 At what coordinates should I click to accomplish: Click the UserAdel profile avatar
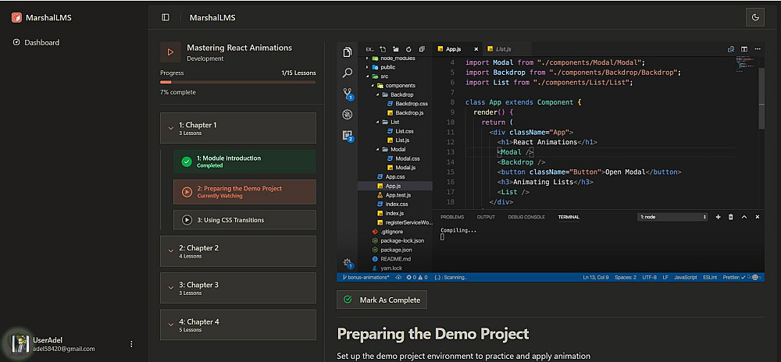(19, 344)
